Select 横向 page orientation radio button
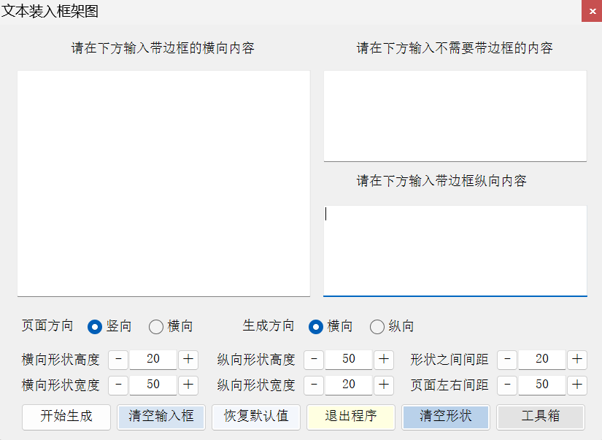 156,326
